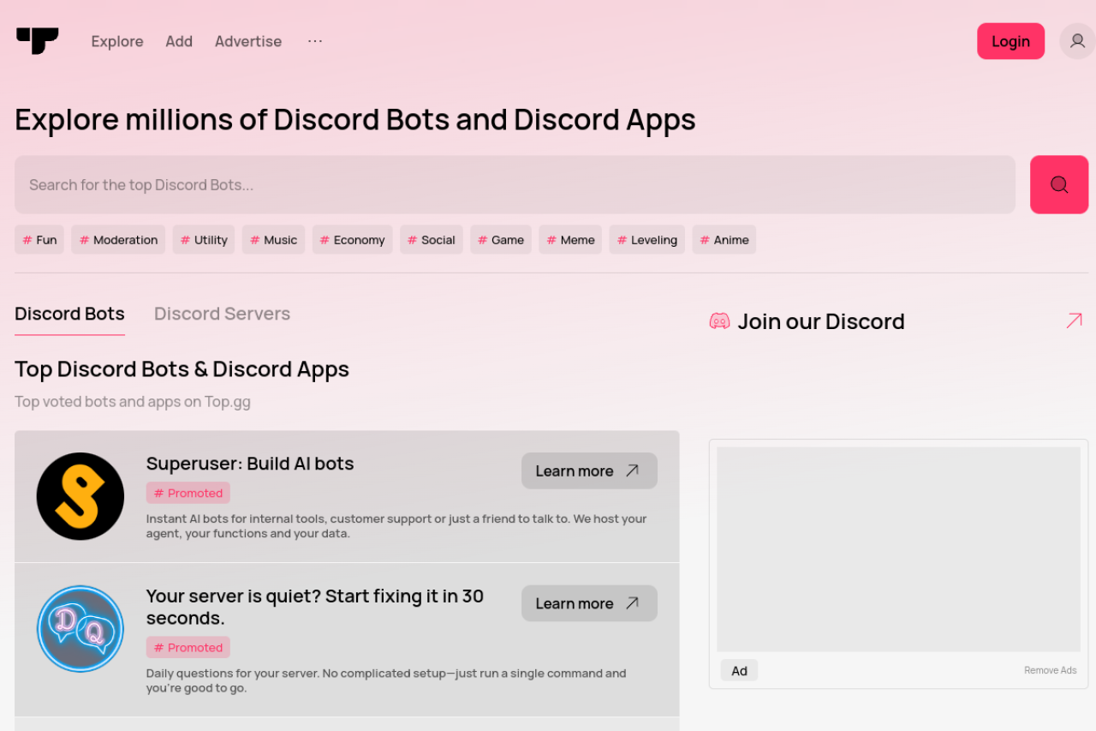This screenshot has height=731, width=1096.
Task: Click the Top.gg logo icon
Action: pos(37,40)
